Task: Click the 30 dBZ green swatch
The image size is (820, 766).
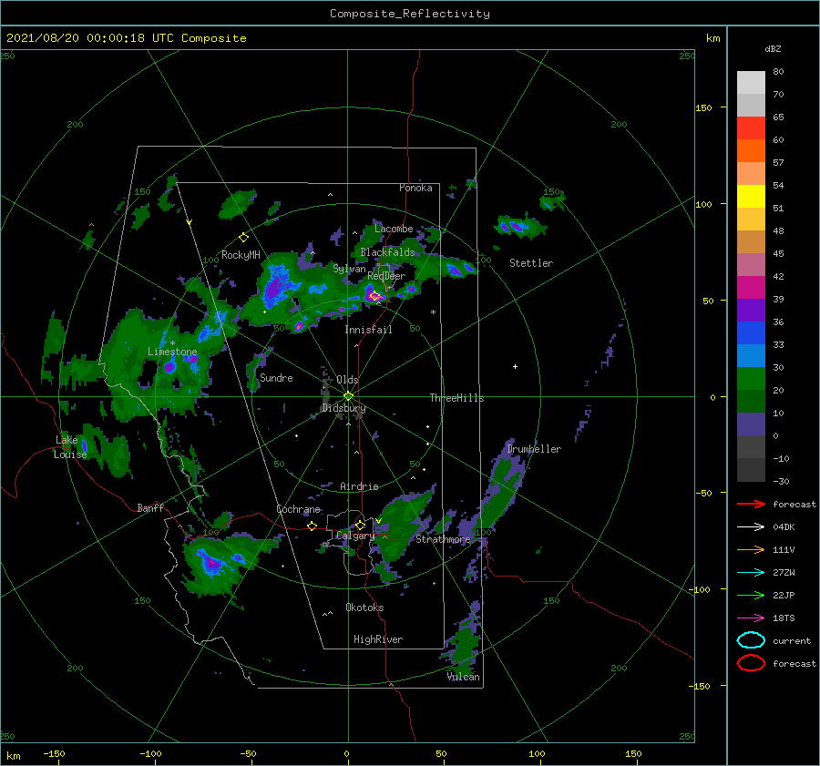Action: [x=751, y=378]
